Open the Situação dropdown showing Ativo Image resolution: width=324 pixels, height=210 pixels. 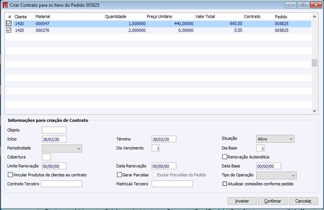[275, 139]
